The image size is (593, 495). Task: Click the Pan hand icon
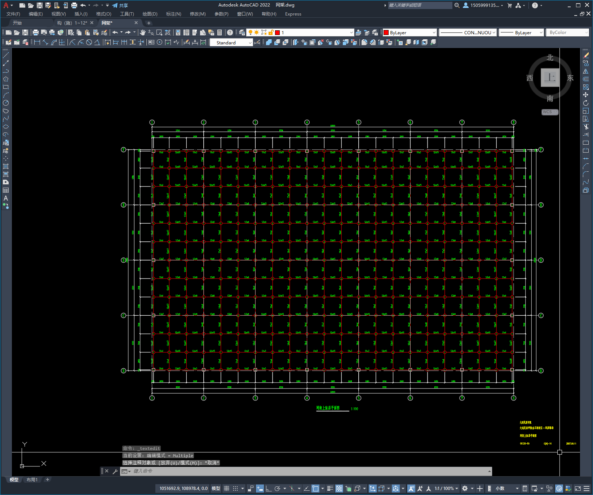pos(143,32)
